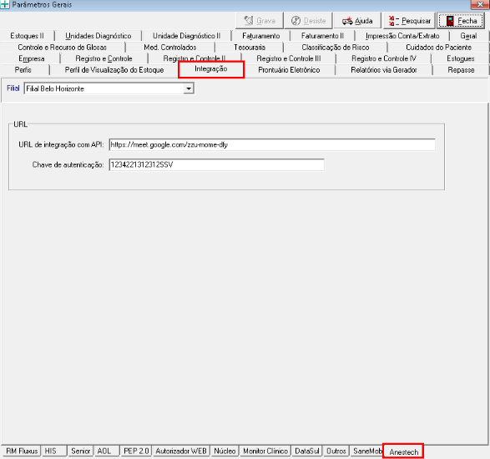Open the AOL bottom tab

(x=107, y=451)
